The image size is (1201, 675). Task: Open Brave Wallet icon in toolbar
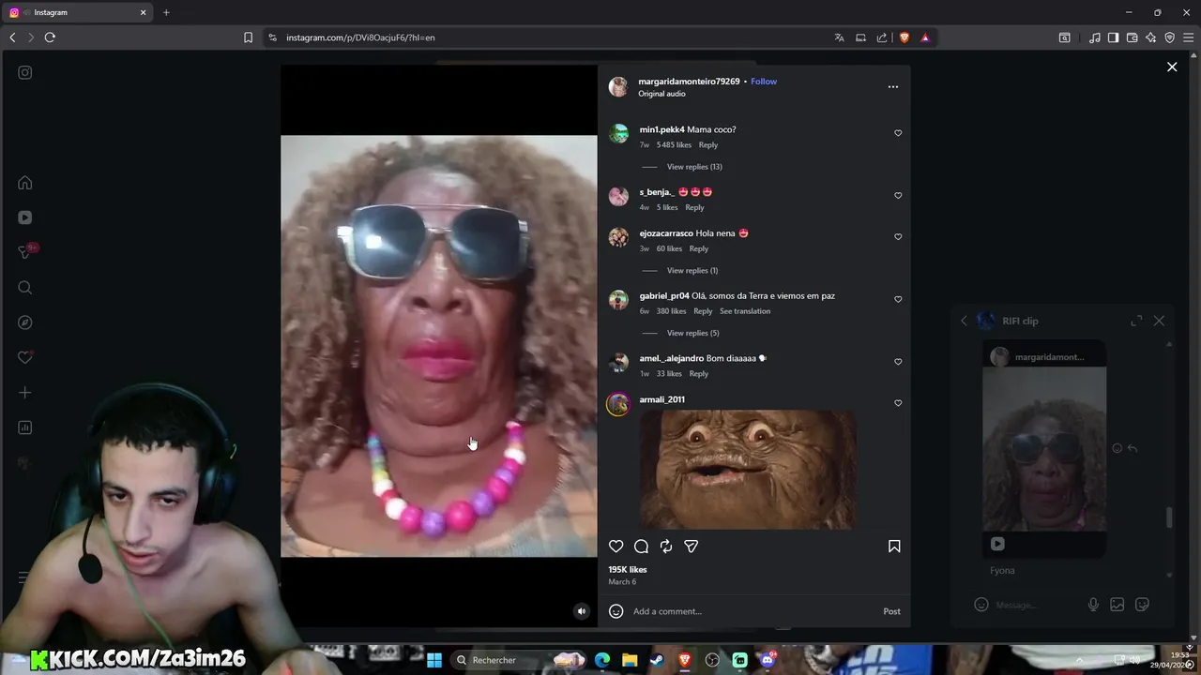click(1133, 37)
